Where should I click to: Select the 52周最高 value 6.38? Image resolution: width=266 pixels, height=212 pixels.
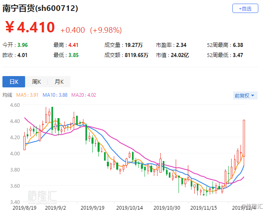pyautogui.click(x=238, y=45)
